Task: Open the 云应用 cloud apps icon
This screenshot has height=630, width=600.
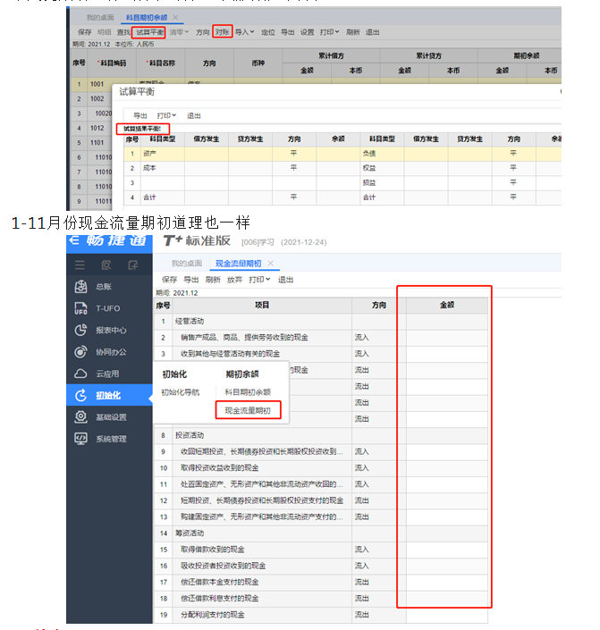Action: pyautogui.click(x=80, y=374)
